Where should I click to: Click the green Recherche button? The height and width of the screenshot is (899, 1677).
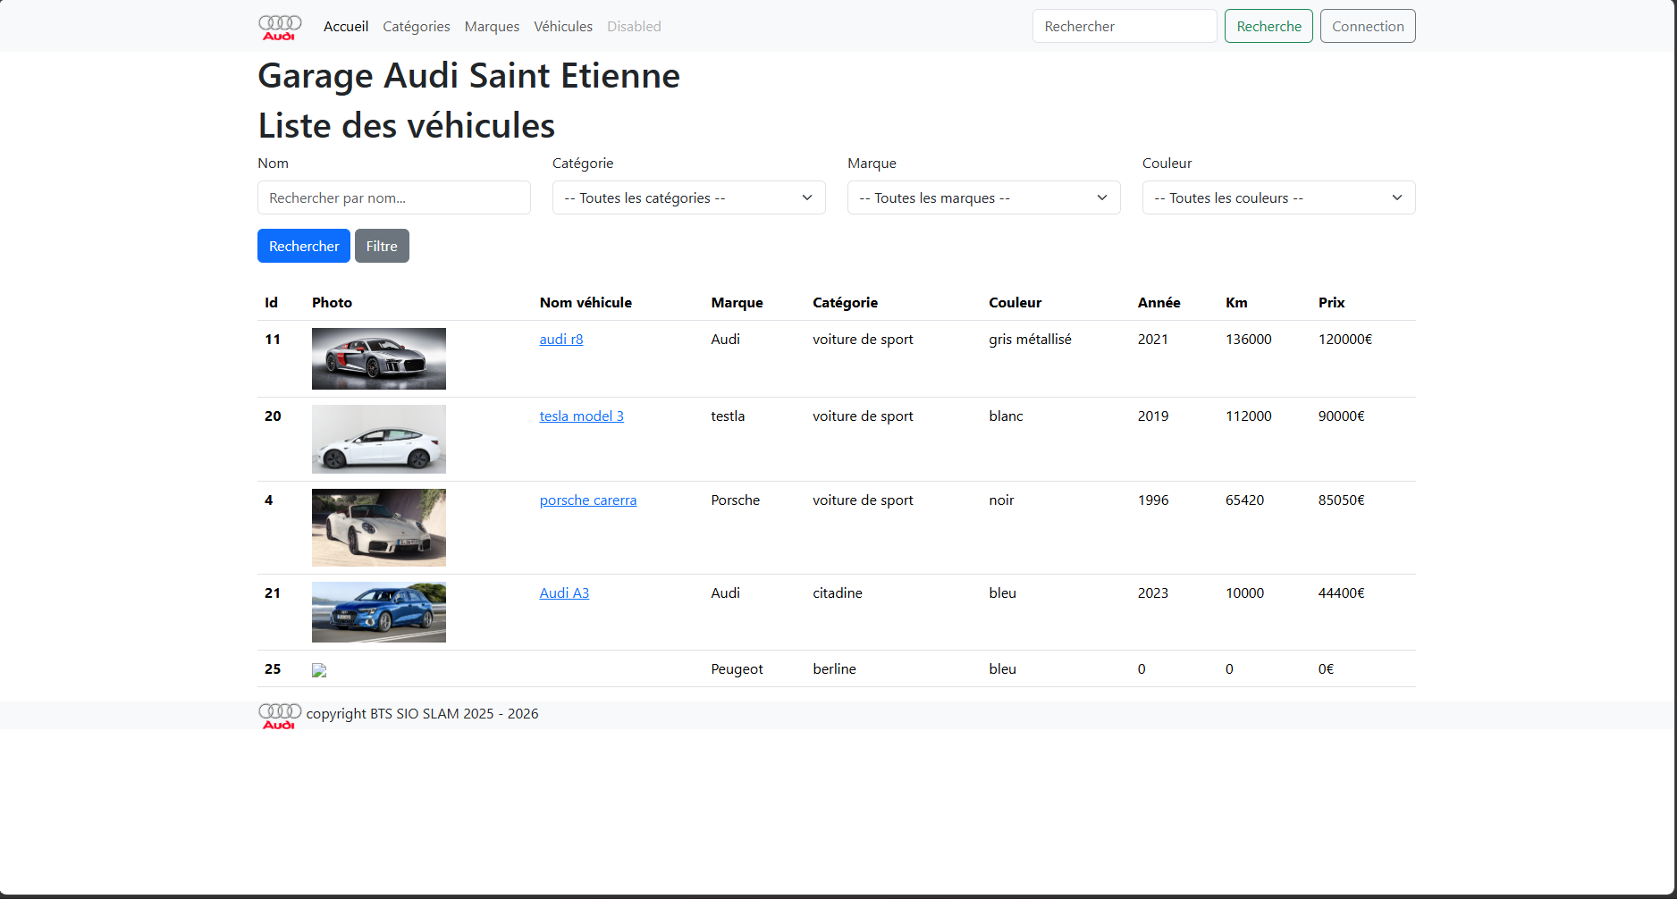[x=1268, y=26]
